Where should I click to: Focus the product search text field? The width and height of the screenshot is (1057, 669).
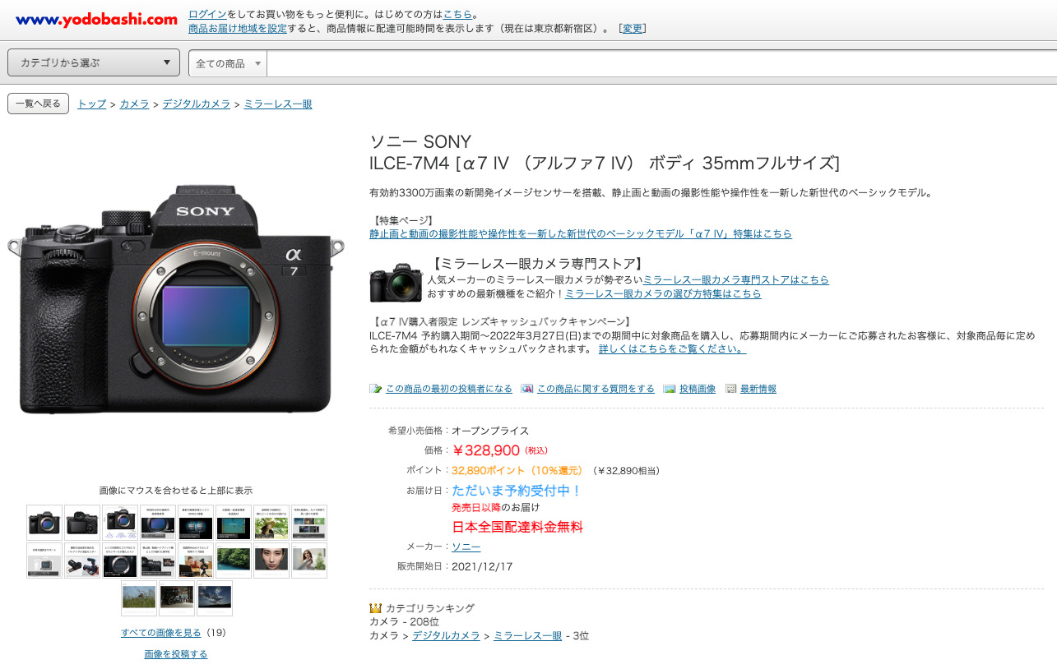click(658, 63)
